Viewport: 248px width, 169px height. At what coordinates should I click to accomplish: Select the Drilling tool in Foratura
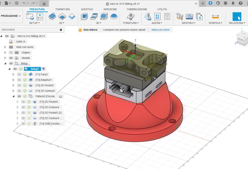tap(130, 16)
